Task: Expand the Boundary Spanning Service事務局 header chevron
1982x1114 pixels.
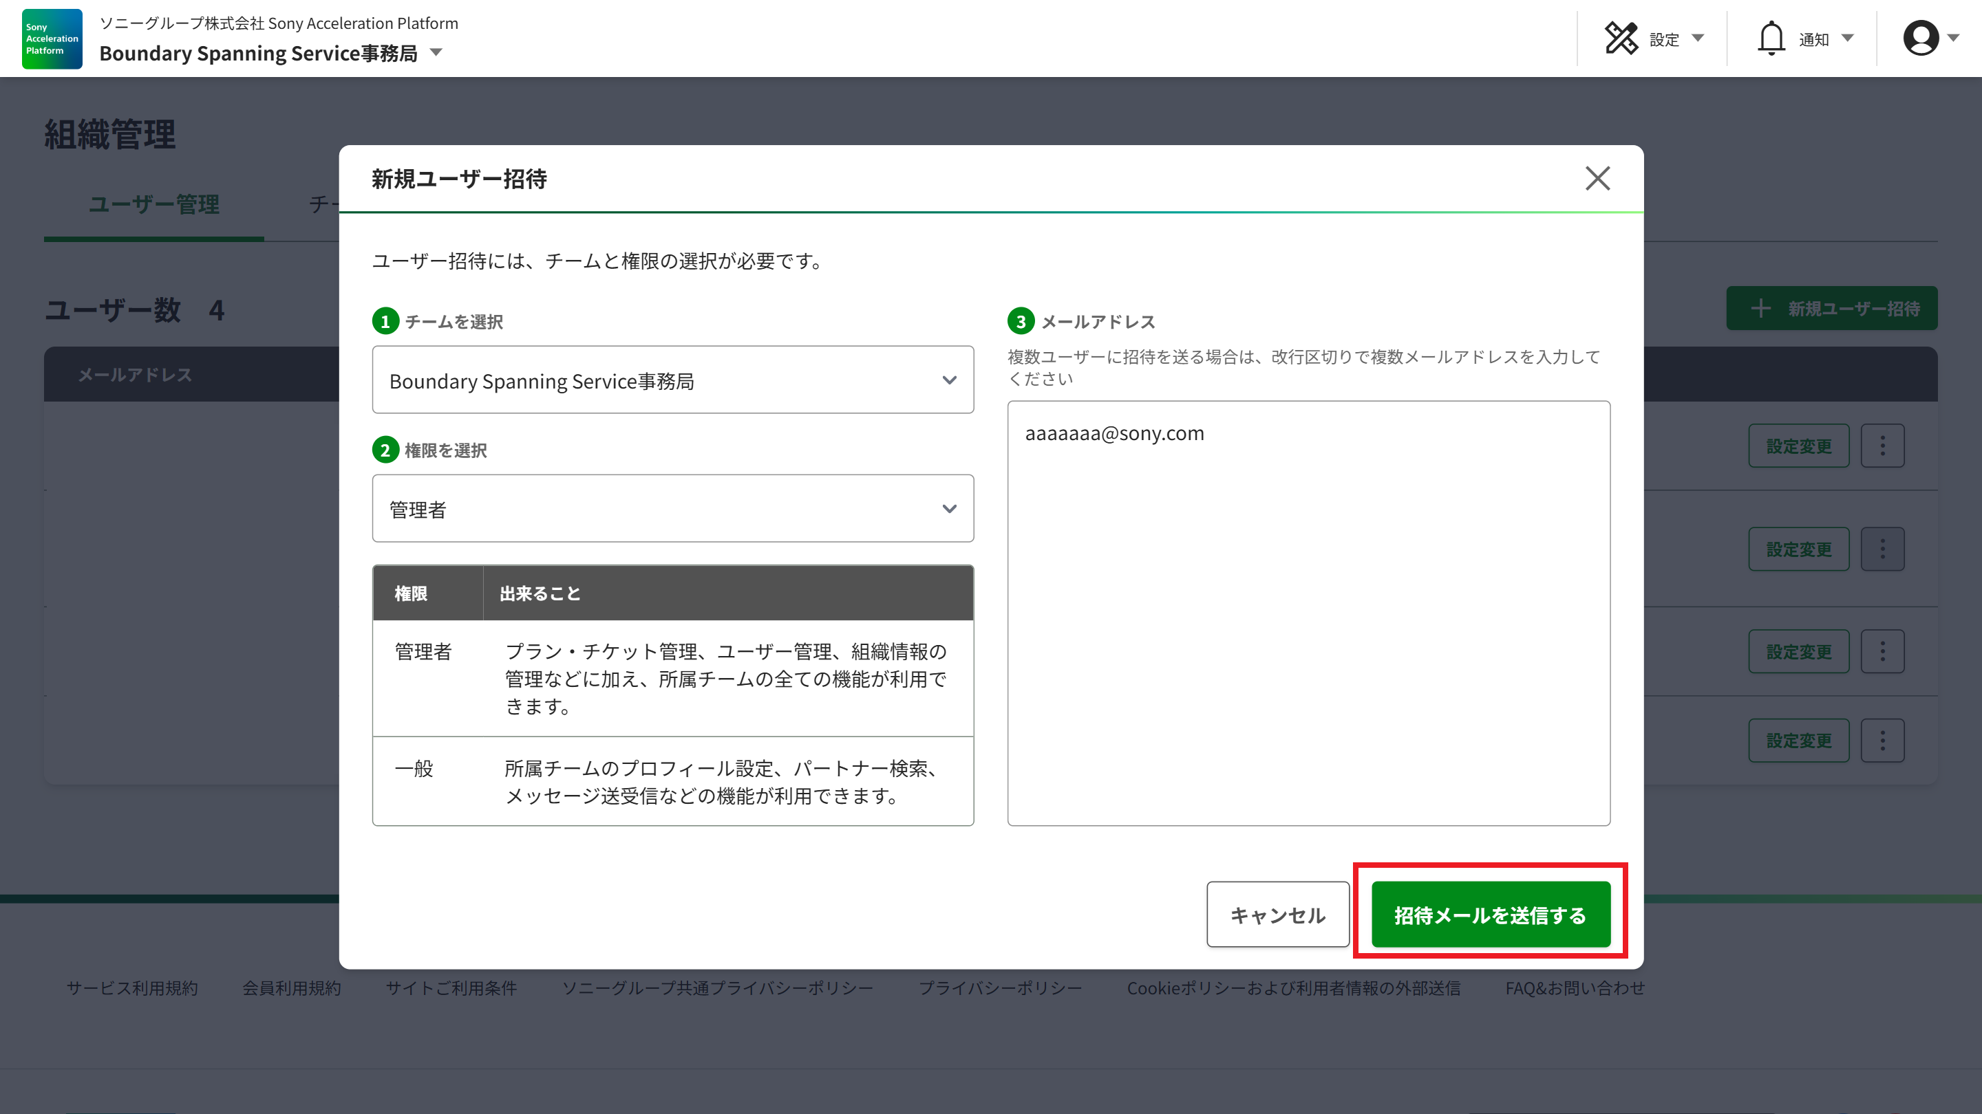Action: coord(436,53)
